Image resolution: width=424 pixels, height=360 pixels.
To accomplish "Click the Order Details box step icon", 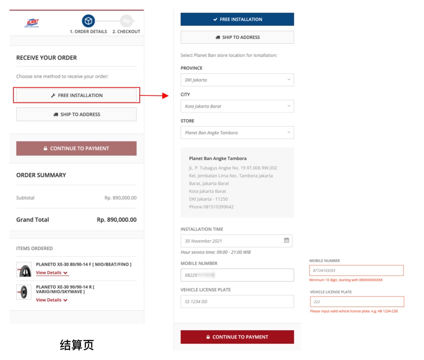I will [88, 21].
